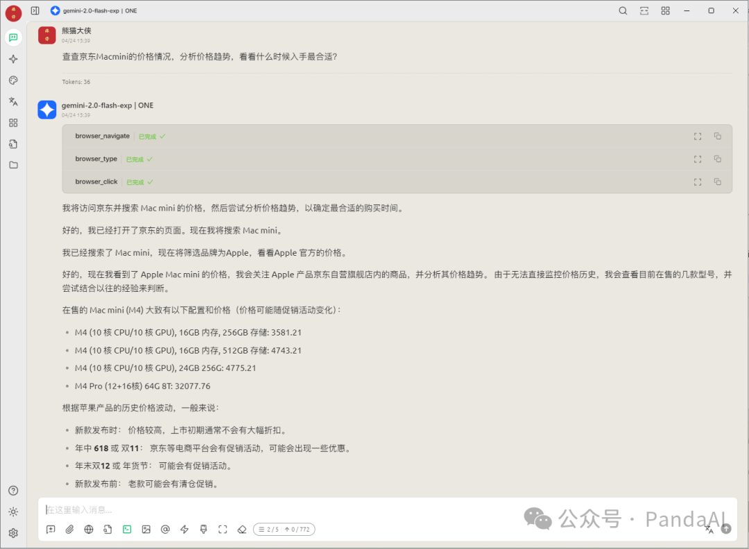The width and height of the screenshot is (749, 549).
Task: Copy the browser_navigate tool result
Action: pyautogui.click(x=718, y=136)
